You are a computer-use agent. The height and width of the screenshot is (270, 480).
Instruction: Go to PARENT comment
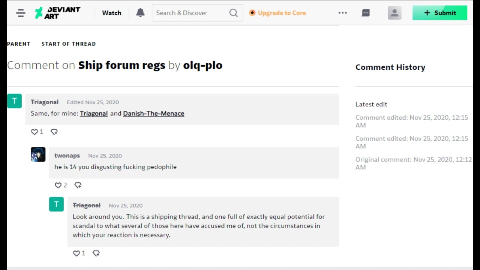point(19,44)
